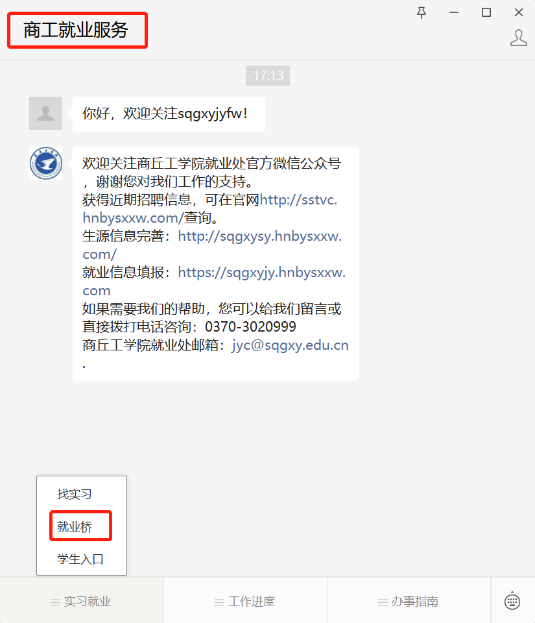Maximize the chat window
The width and height of the screenshot is (535, 623).
(x=486, y=13)
